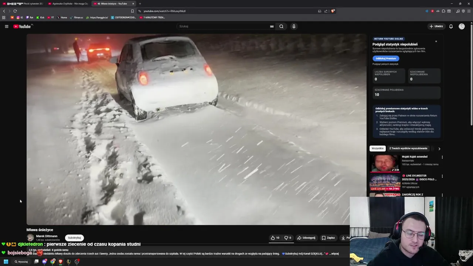Open the Windows Start button
The image size is (473, 266).
tap(6, 262)
